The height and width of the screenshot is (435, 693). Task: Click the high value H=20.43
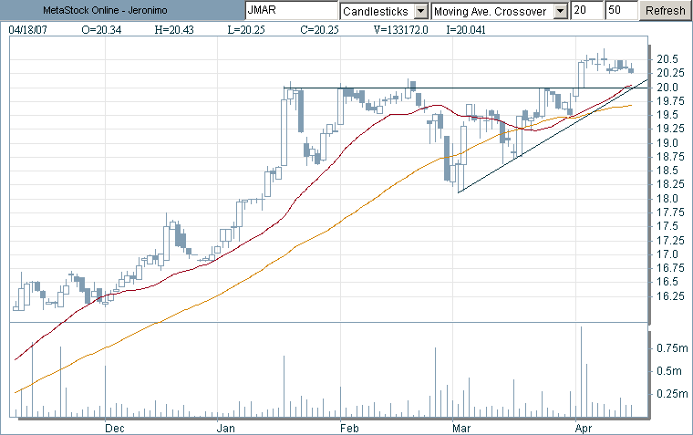click(174, 30)
